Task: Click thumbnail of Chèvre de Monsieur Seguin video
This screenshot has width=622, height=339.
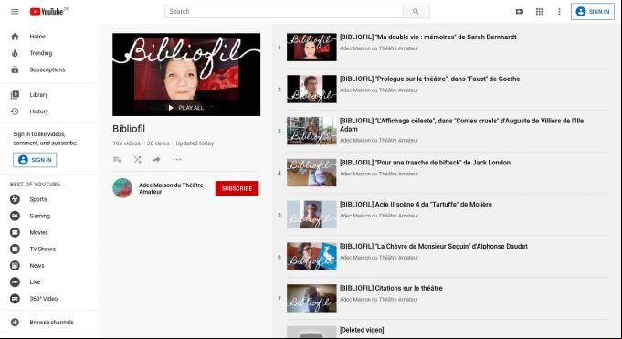Action: click(311, 257)
